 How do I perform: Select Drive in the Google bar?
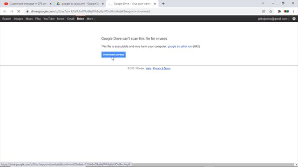coord(81,19)
